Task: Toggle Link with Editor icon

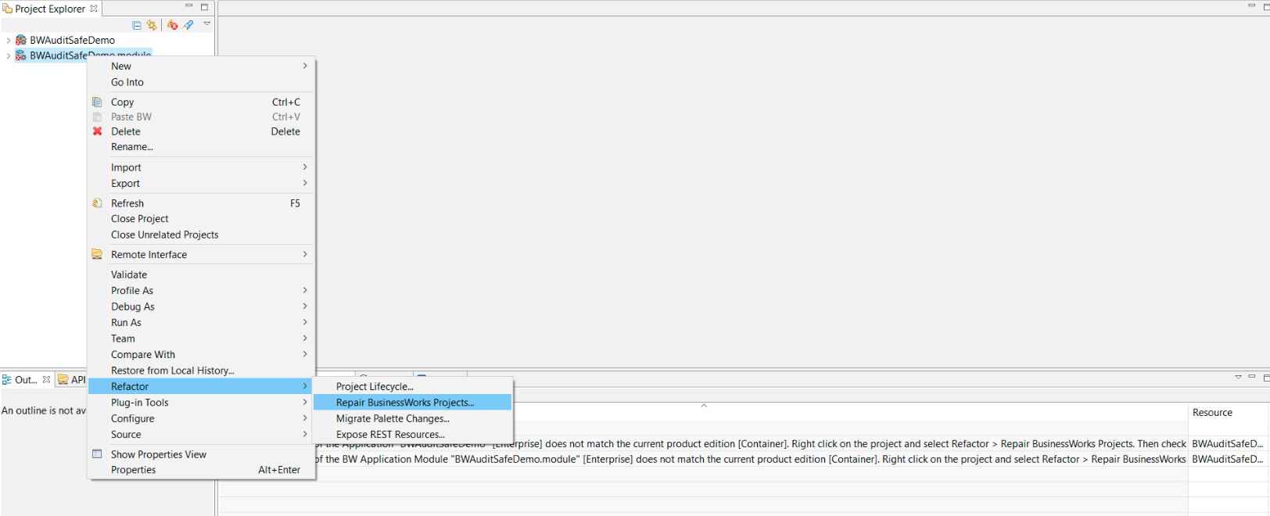Action: coord(152,25)
